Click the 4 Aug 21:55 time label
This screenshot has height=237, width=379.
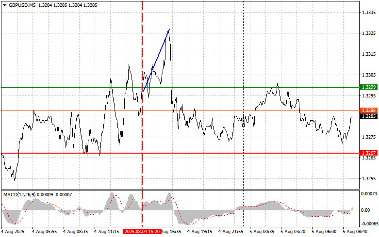click(231, 232)
